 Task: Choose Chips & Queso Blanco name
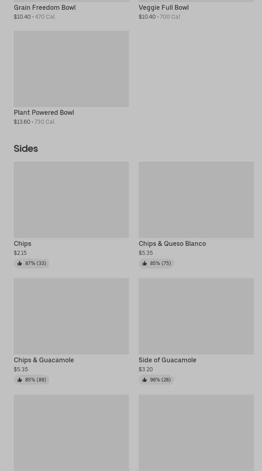(172, 243)
